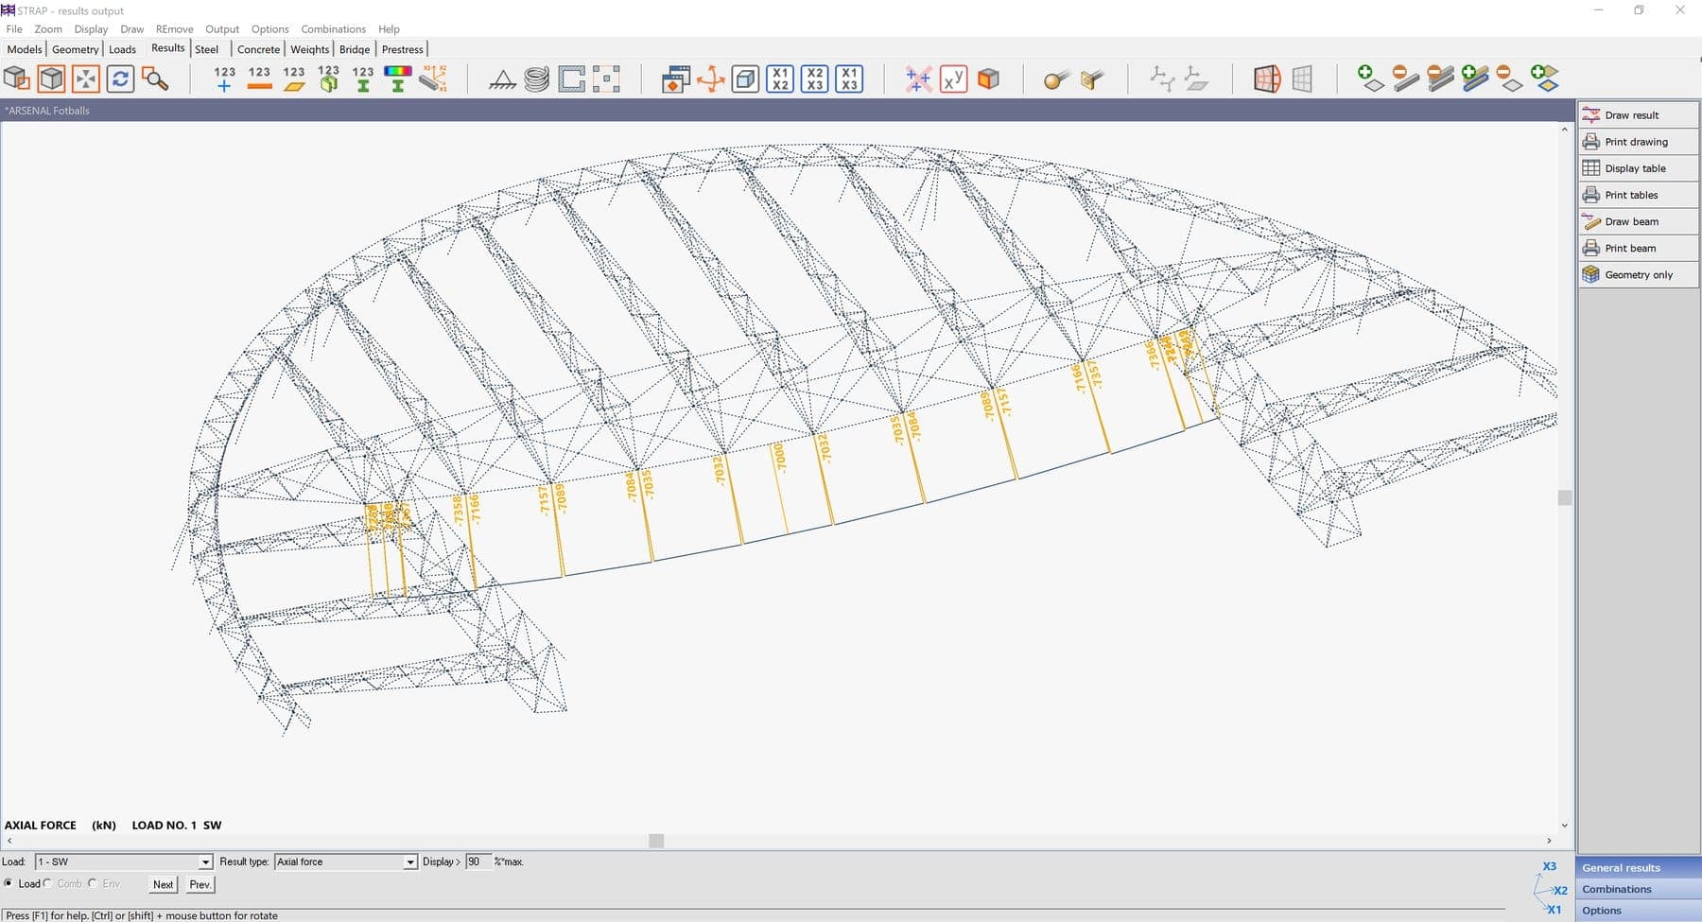Toggle node numbers display icon
This screenshot has width=1702, height=922.
(x=224, y=78)
